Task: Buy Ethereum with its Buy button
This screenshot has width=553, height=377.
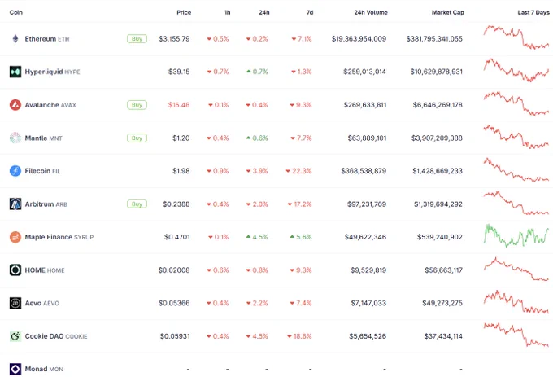Action: tap(137, 38)
